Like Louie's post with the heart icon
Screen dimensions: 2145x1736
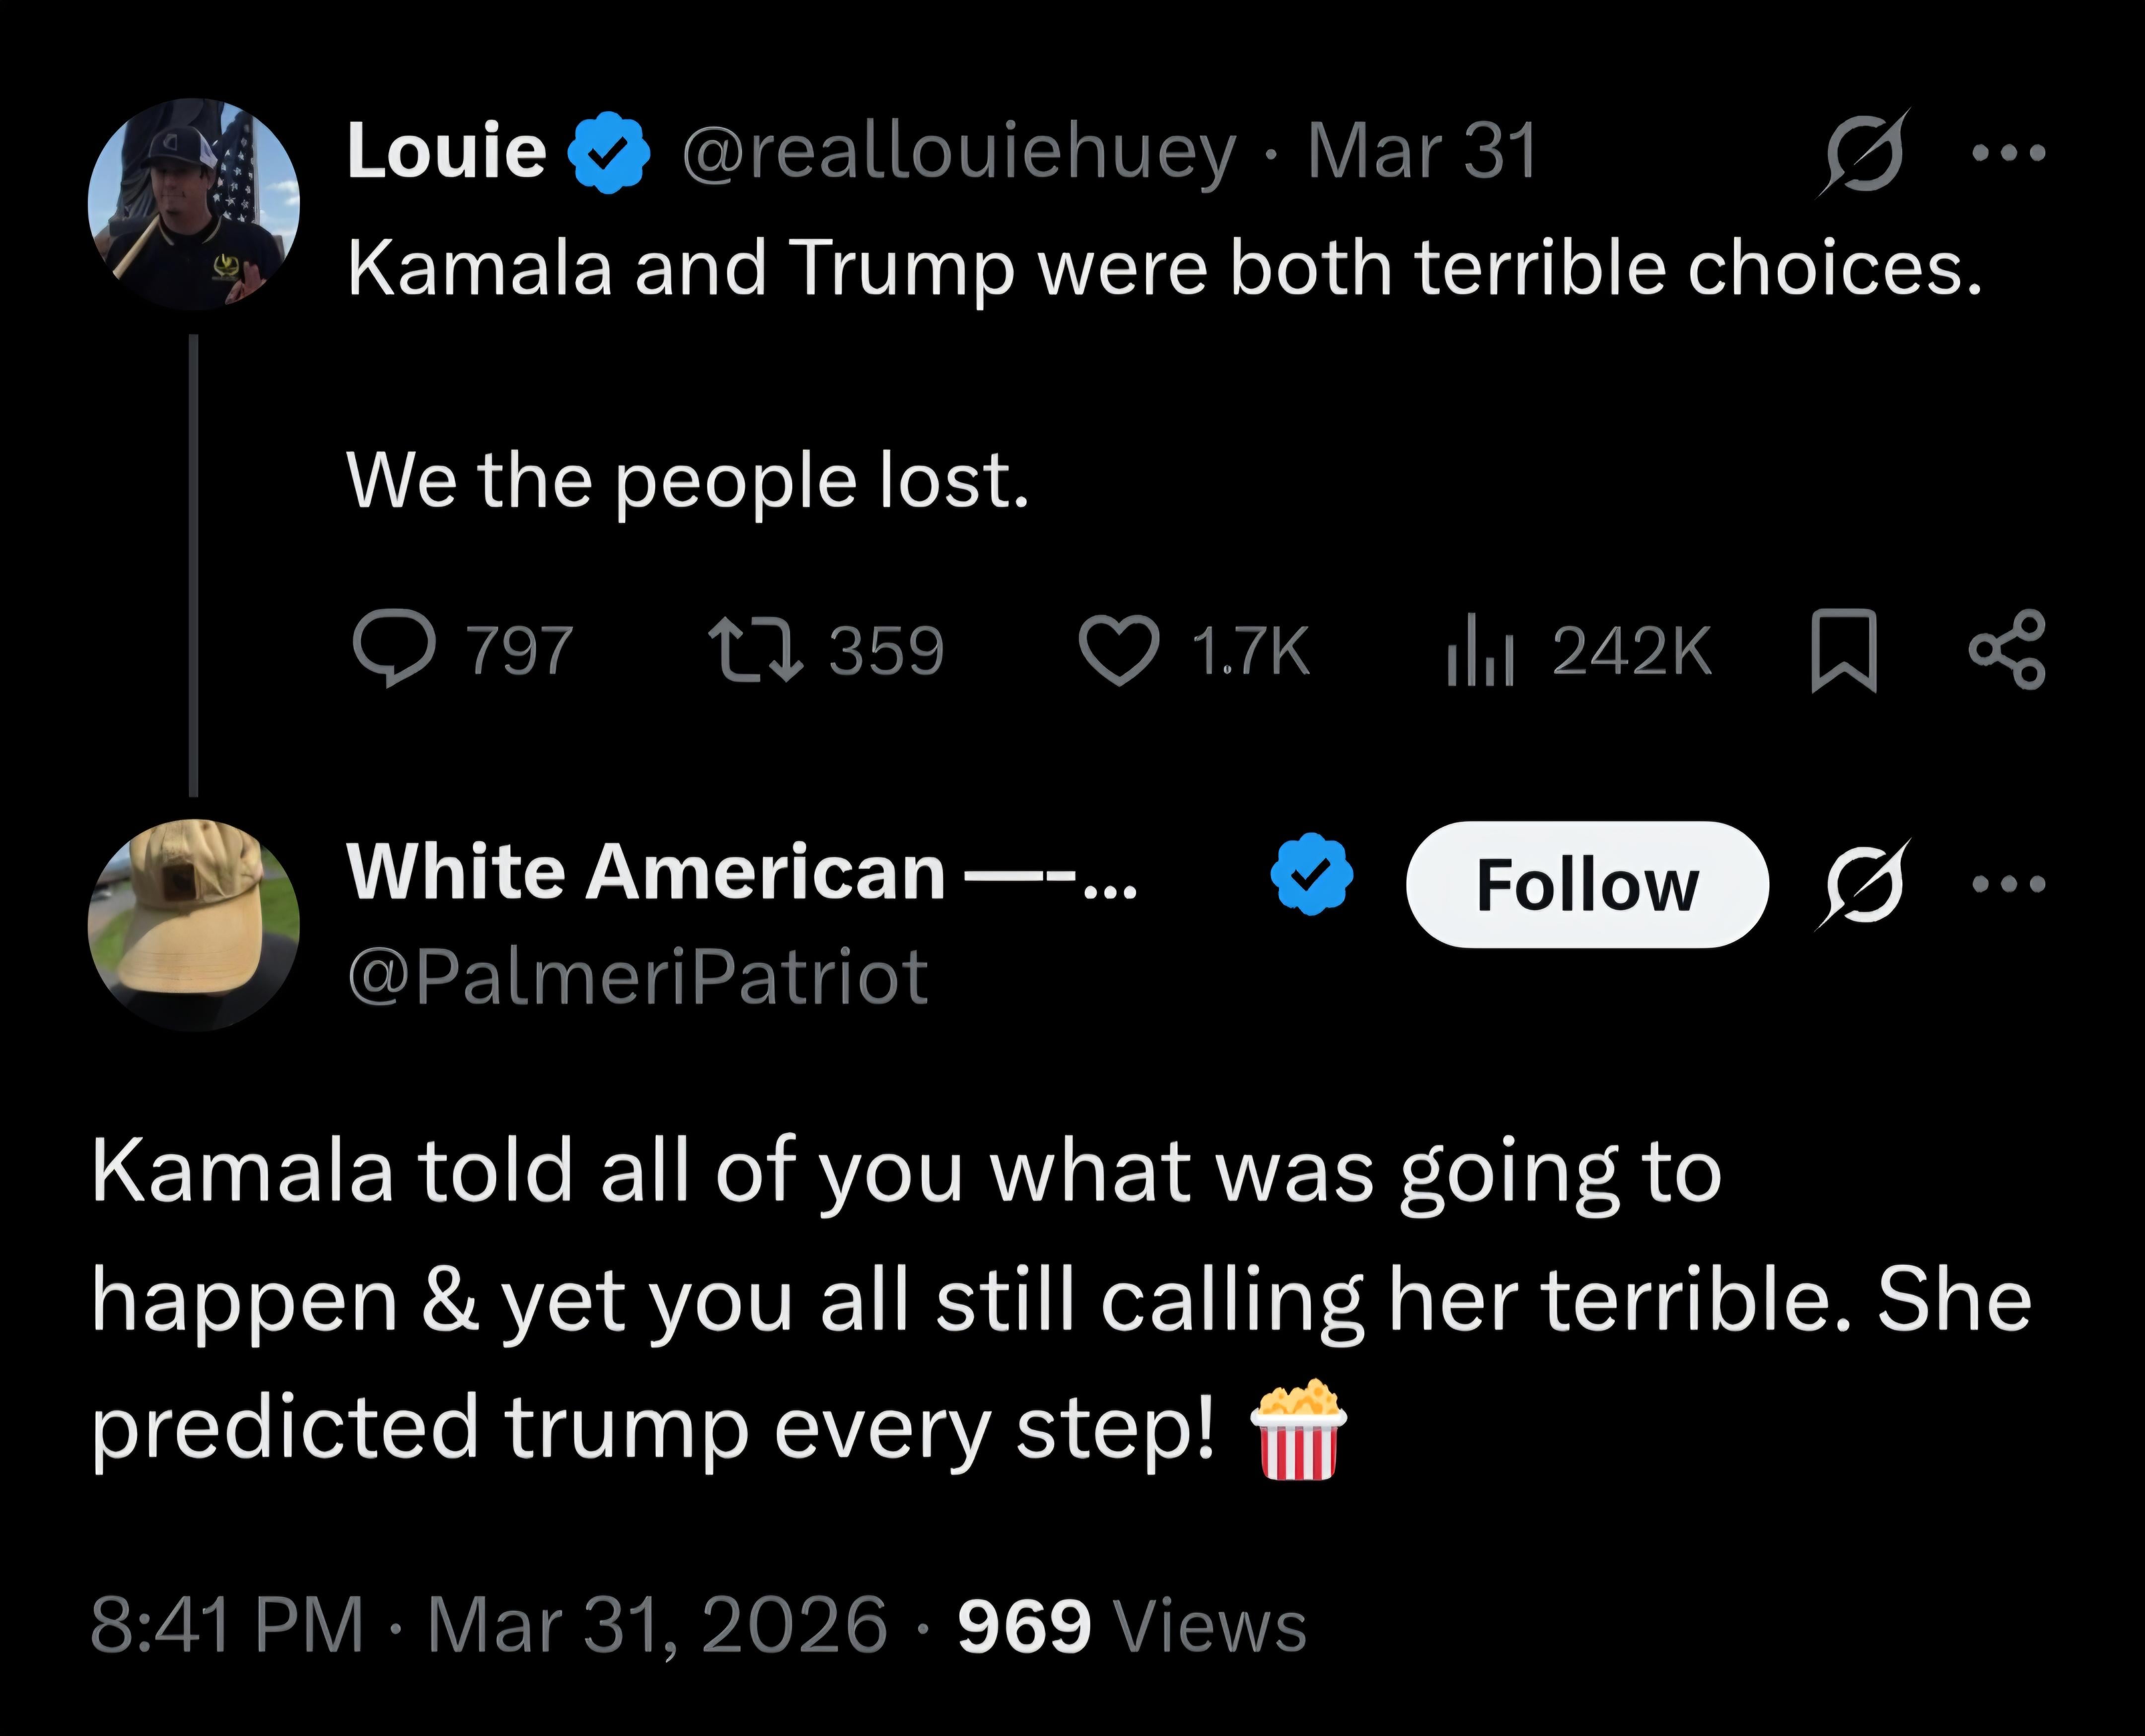(1119, 649)
